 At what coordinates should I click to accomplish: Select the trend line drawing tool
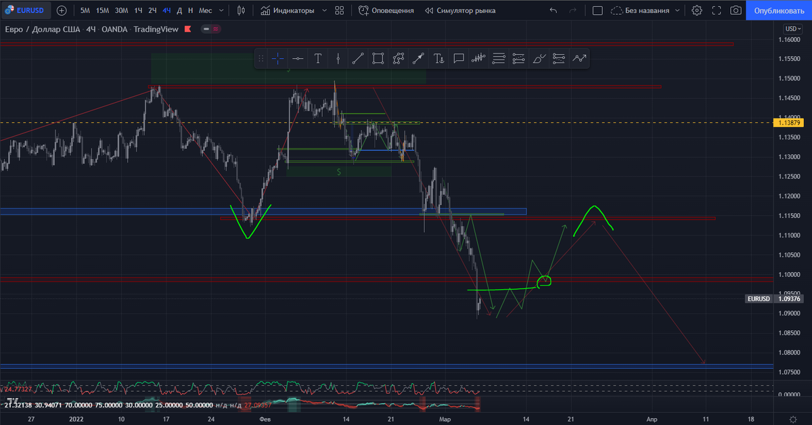[x=358, y=58]
